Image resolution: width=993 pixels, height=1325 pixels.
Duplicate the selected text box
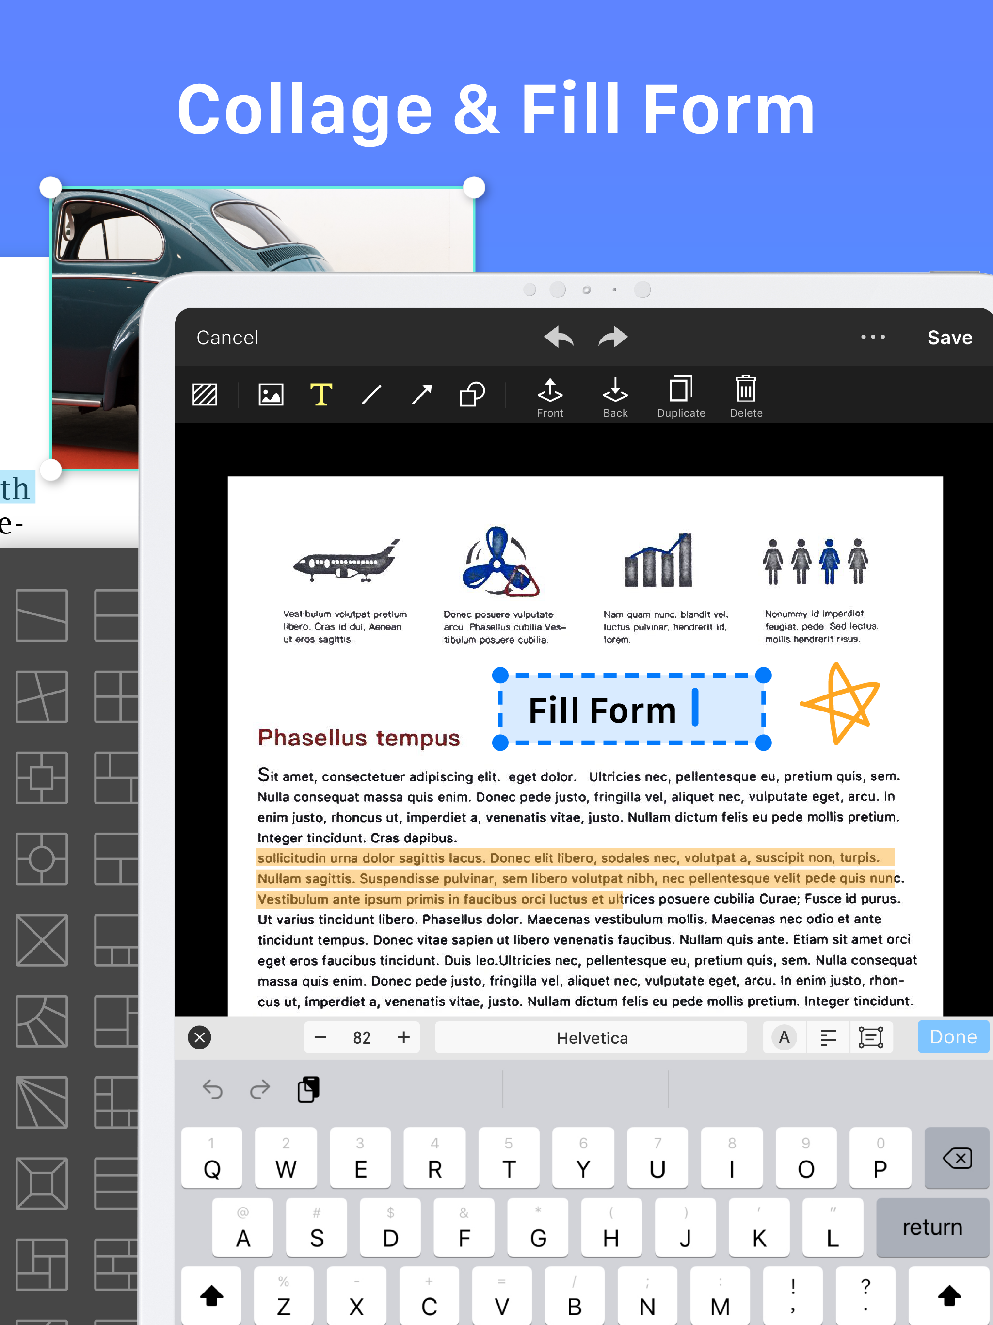click(681, 398)
